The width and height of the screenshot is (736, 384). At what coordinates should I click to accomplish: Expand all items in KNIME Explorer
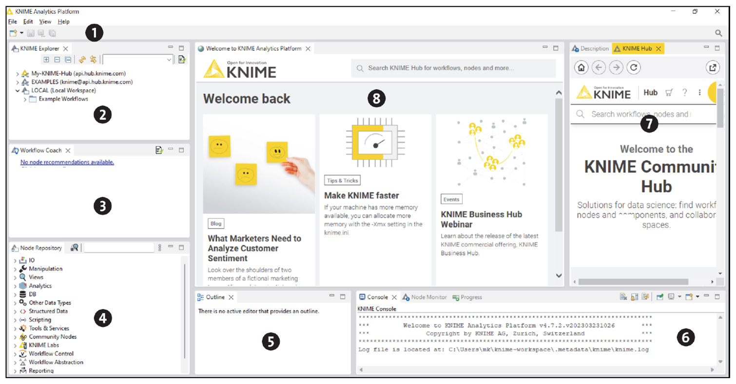47,59
